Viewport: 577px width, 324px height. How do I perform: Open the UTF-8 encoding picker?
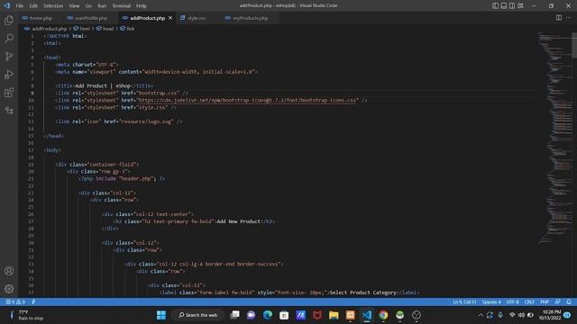(512, 302)
